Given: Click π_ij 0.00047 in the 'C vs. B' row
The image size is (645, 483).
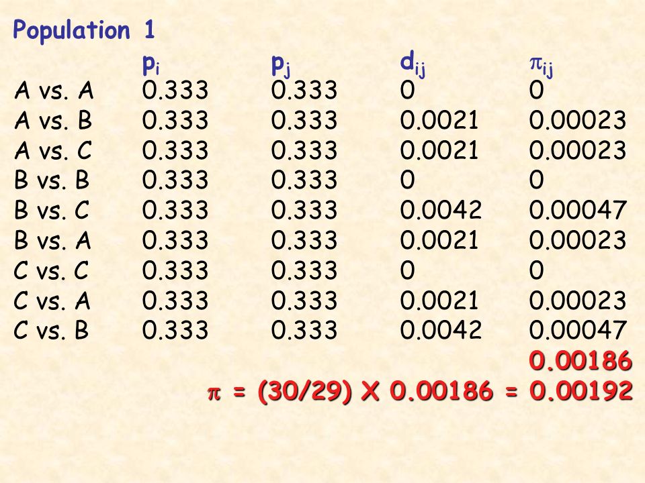Looking at the screenshot, I should pos(578,330).
